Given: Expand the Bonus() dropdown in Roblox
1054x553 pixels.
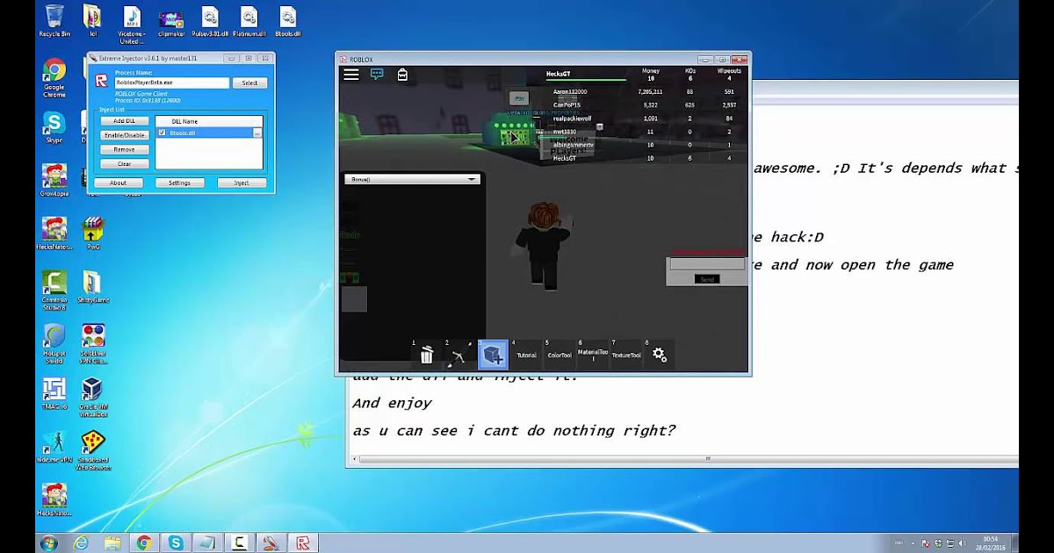Looking at the screenshot, I should click(411, 179).
